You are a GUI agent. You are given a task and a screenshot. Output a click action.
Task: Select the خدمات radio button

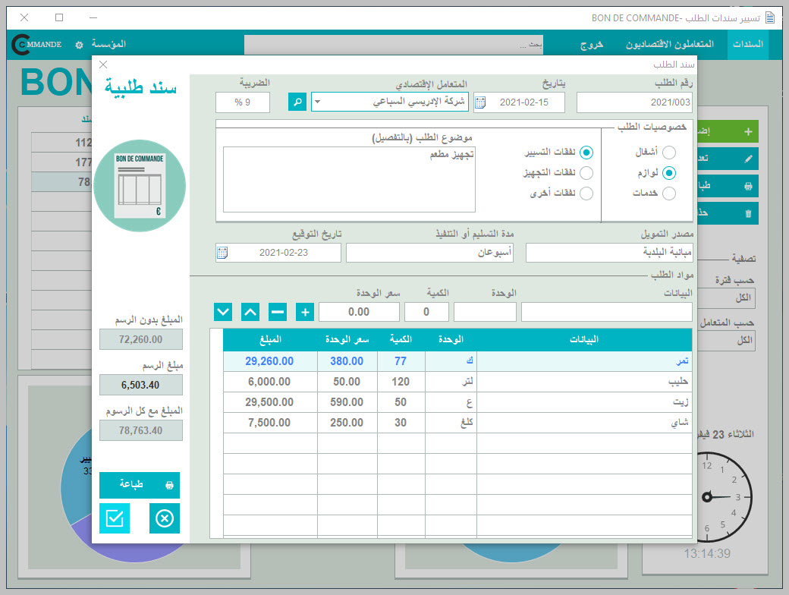668,194
